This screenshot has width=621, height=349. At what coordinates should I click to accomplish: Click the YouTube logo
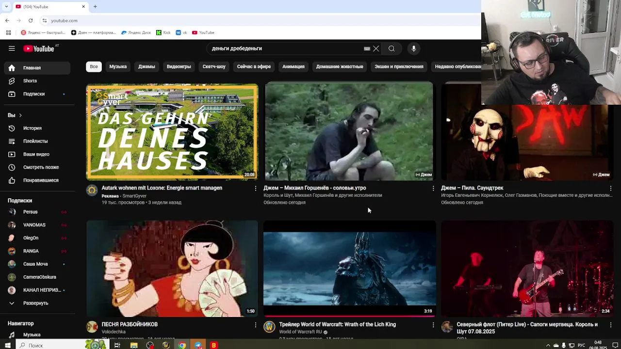(39, 48)
